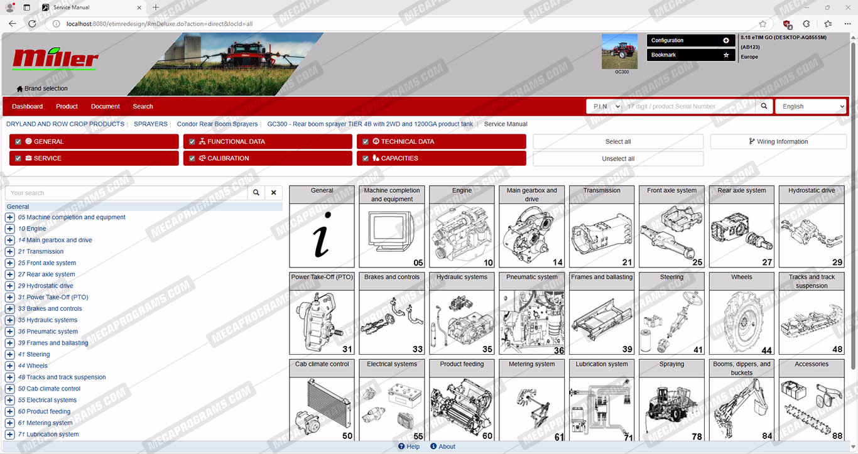The height and width of the screenshot is (454, 858).
Task: Open the Accessories tile 88
Action: [812, 400]
